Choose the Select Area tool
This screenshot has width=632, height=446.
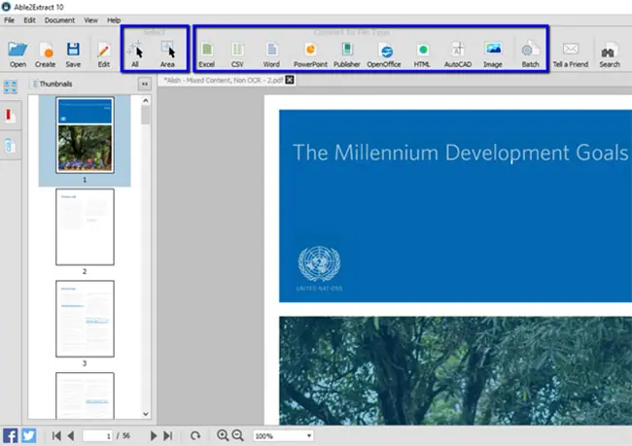tap(167, 53)
